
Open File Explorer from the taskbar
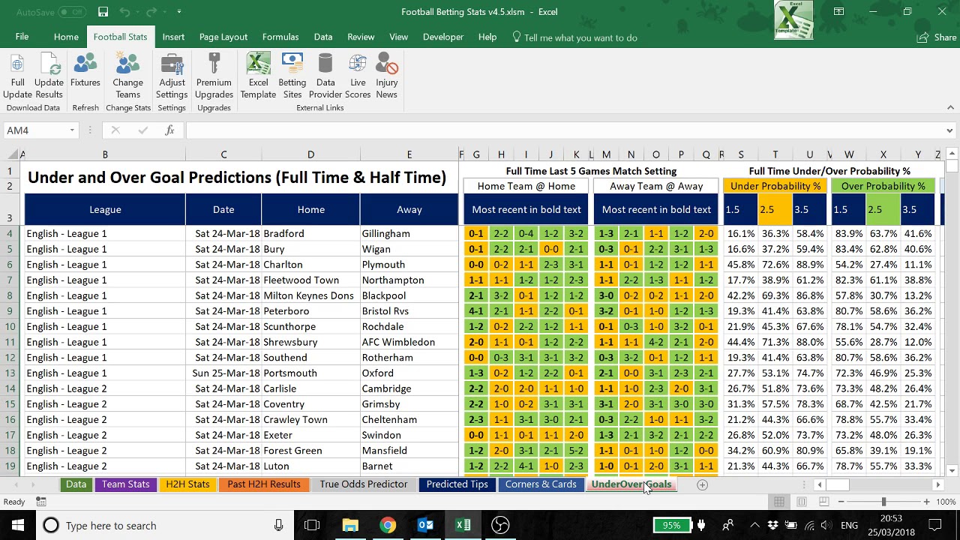coord(350,525)
